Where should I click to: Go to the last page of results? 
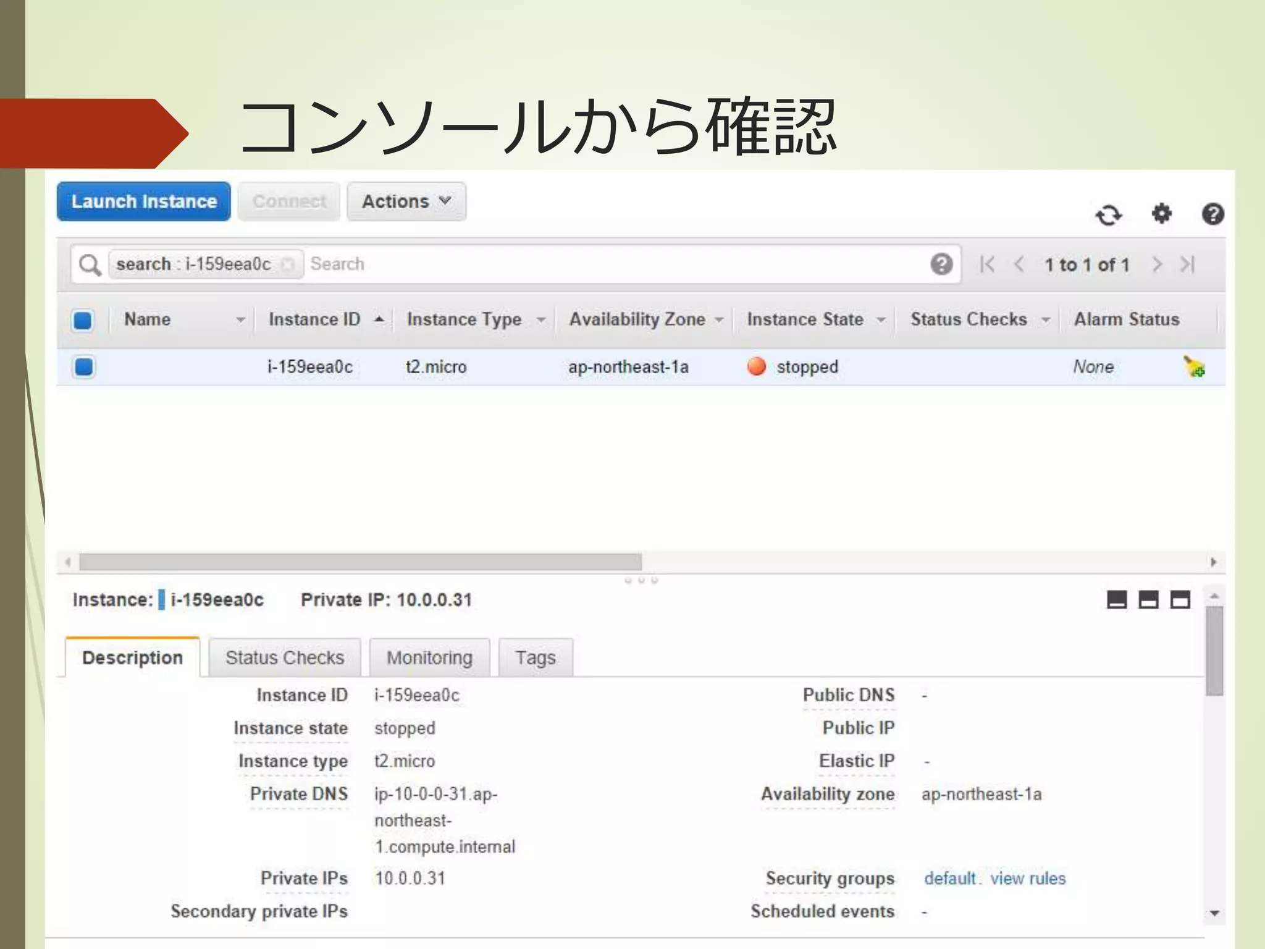pyautogui.click(x=1188, y=264)
